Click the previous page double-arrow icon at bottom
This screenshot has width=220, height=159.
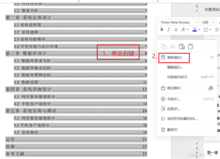click(x=197, y=148)
